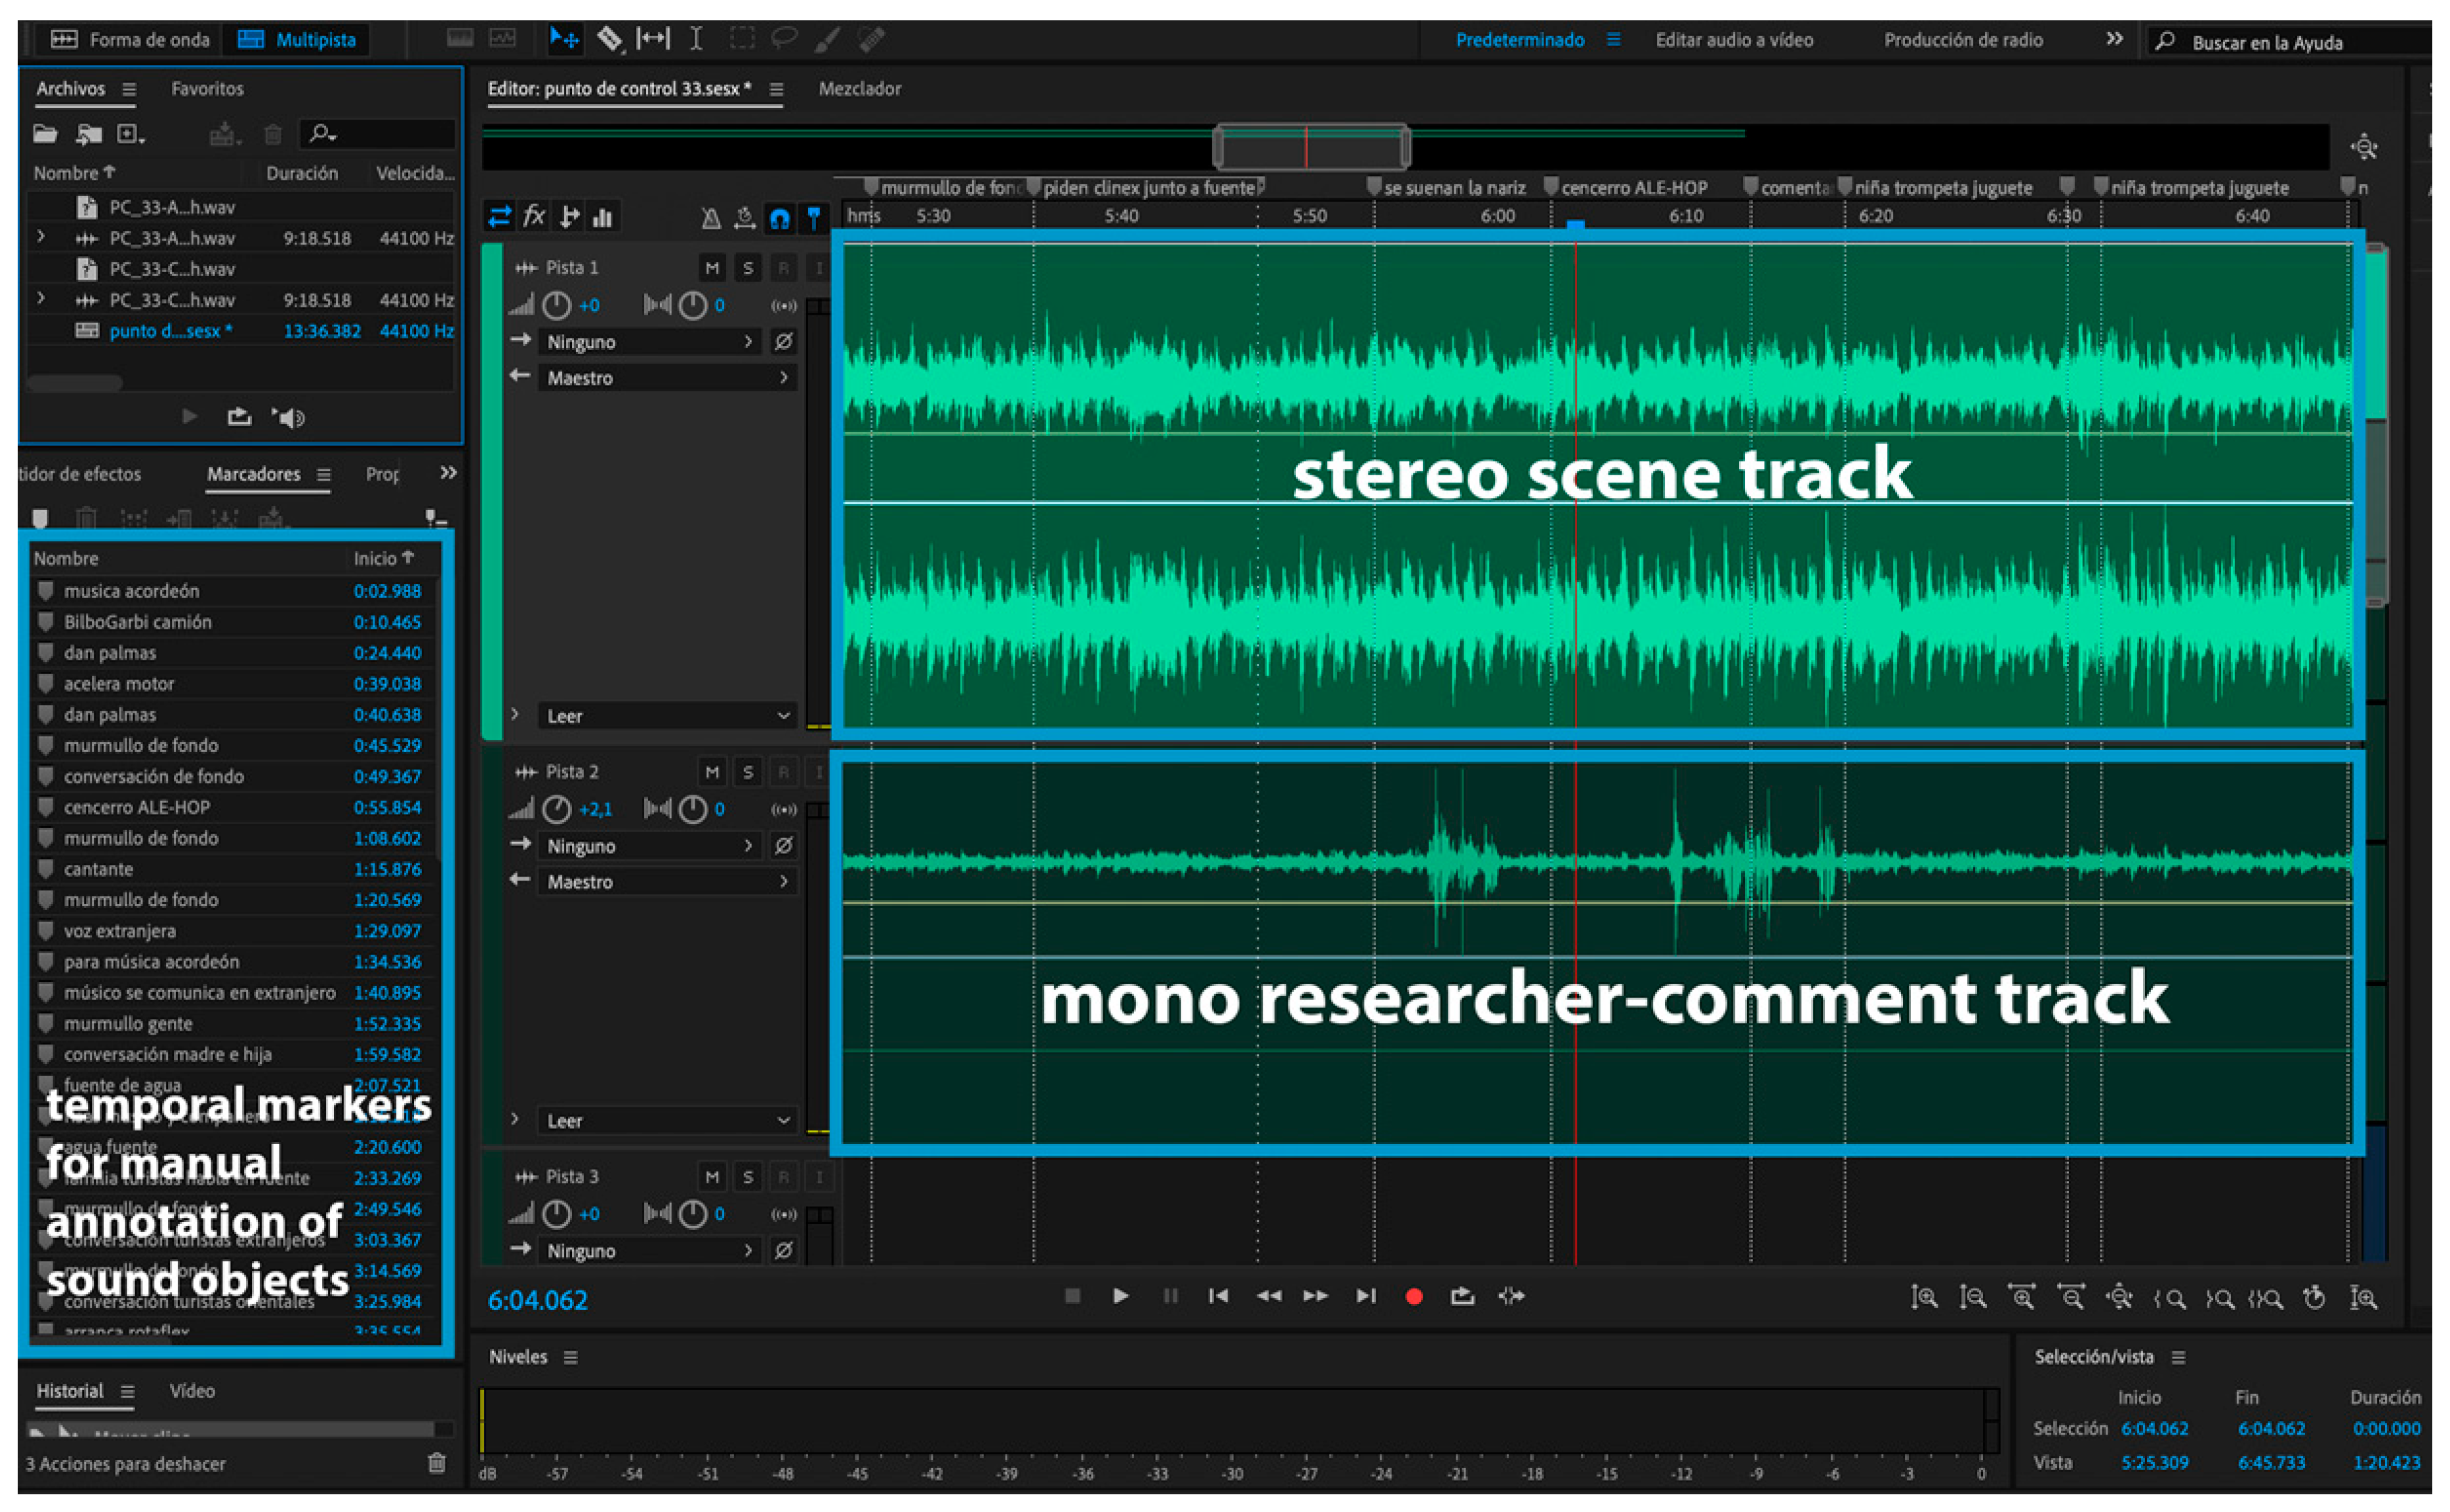
Task: Click the Stop transport button
Action: [x=1072, y=1296]
